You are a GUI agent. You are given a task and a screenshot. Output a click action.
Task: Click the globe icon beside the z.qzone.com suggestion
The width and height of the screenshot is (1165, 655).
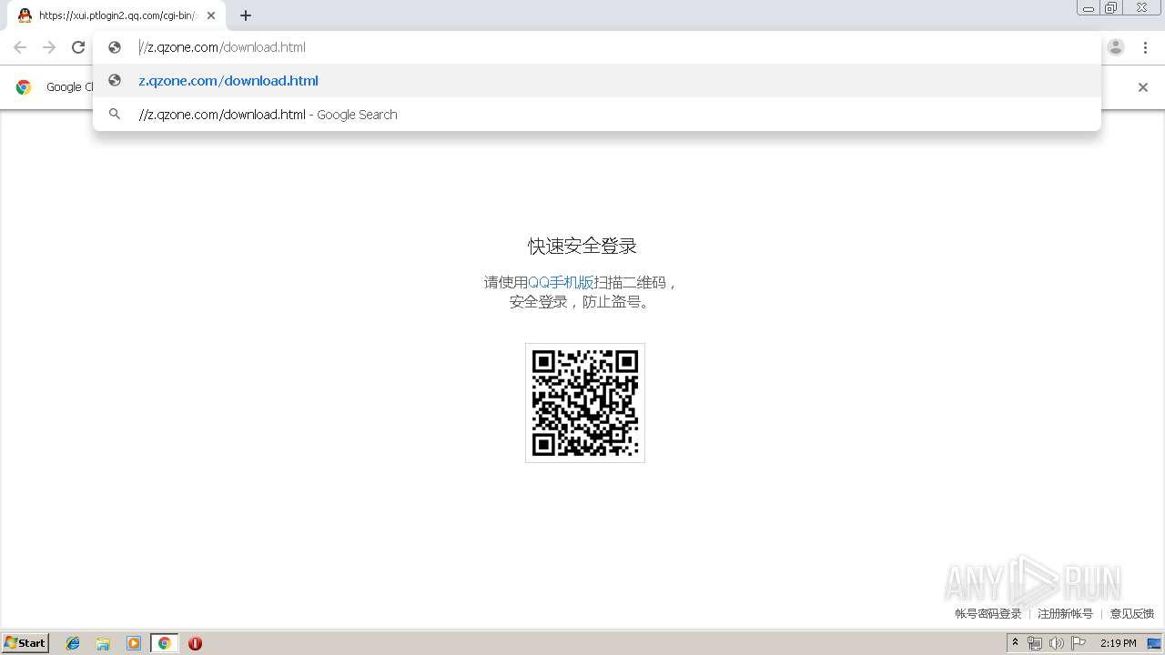pos(115,81)
